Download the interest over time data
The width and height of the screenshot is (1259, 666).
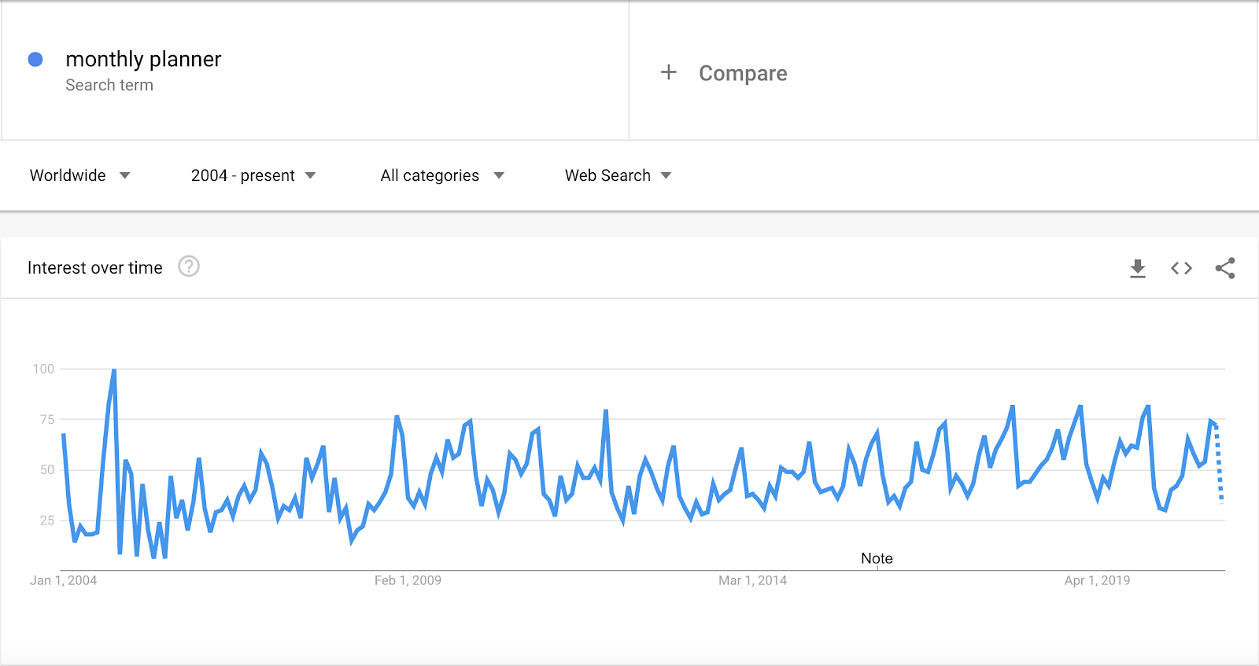(x=1138, y=268)
